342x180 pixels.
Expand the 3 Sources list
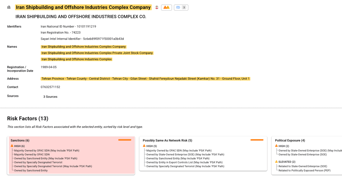[x=50, y=97]
